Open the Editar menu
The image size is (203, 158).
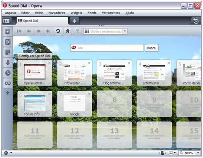[25, 13]
